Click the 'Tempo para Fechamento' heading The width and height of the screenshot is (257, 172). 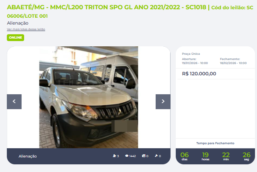tap(215, 143)
